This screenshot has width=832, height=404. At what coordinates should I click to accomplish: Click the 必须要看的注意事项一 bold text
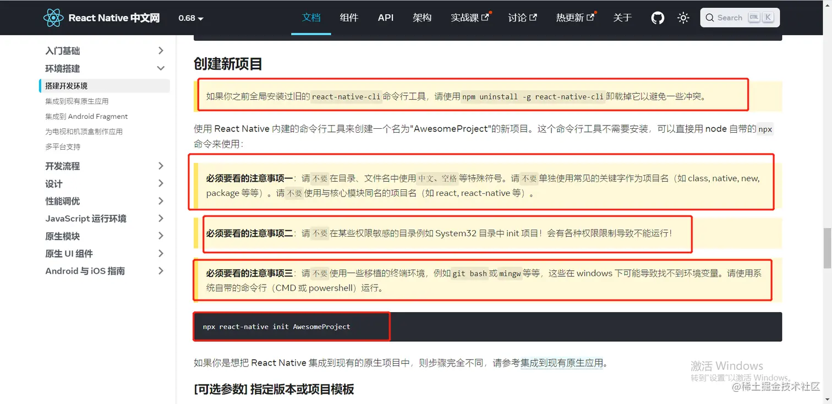(249, 178)
